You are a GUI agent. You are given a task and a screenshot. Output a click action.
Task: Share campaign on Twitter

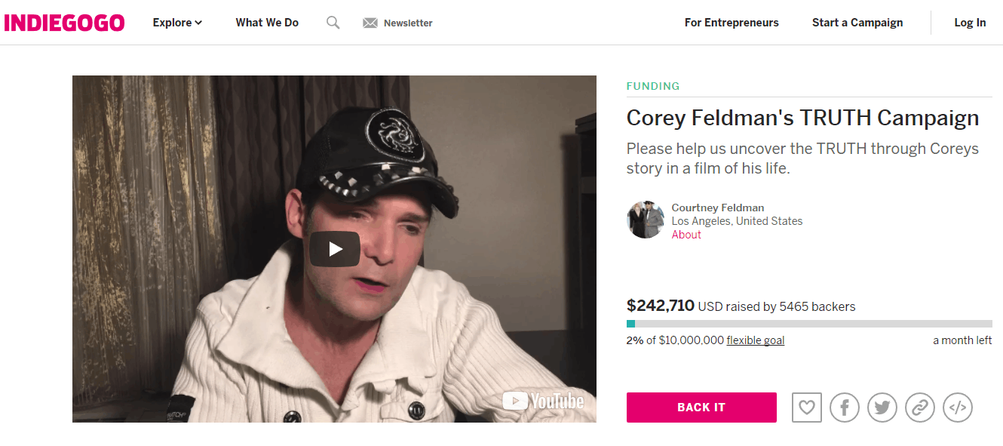(882, 408)
